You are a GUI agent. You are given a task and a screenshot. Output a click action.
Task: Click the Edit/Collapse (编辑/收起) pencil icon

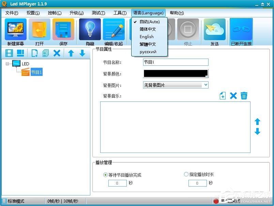click(x=114, y=29)
